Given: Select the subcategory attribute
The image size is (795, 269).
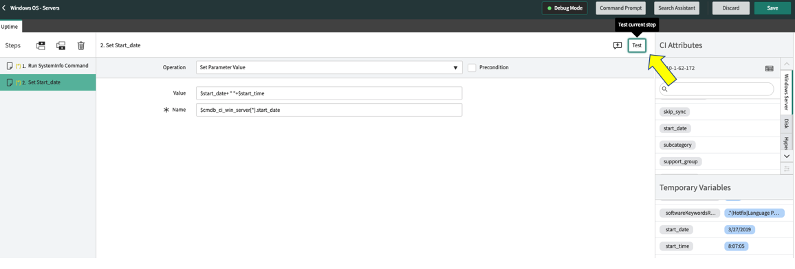Looking at the screenshot, I should [x=677, y=145].
